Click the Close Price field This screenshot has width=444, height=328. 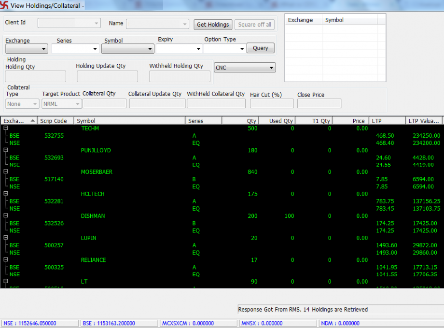pos(319,103)
